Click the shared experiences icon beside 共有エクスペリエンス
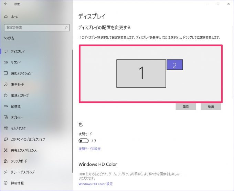Image resolution: width=234 pixels, height=191 pixels. 6,150
